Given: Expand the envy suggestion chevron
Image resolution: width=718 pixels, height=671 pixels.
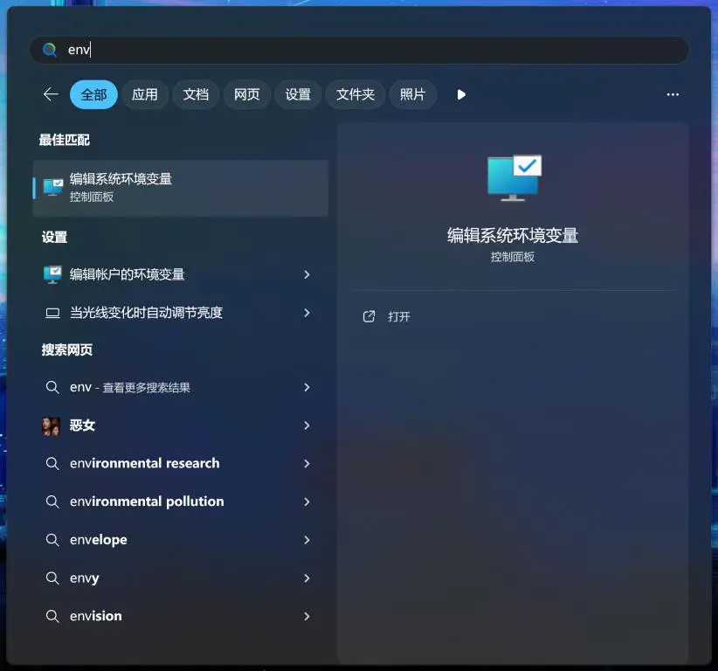Looking at the screenshot, I should [x=307, y=578].
